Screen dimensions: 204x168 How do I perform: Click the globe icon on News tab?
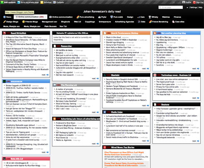pyautogui.click(x=5, y=17)
